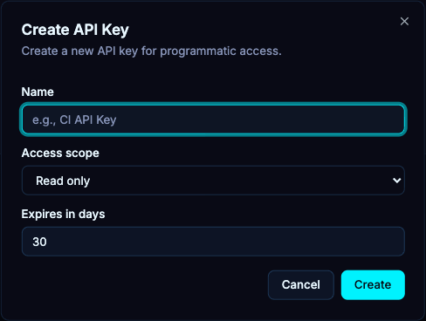426x321 pixels.
Task: Click the 'Create API Key' dialog title
Action: pyautogui.click(x=75, y=30)
